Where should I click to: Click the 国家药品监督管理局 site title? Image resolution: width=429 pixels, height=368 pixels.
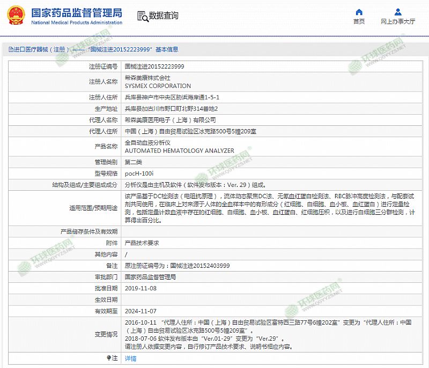76,12
